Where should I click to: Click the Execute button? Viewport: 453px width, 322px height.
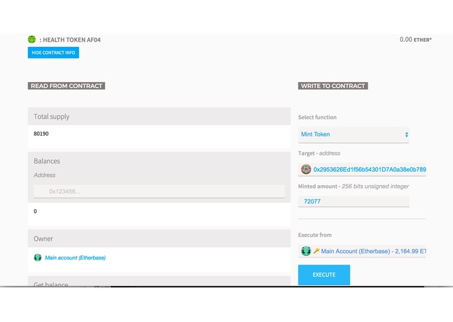[x=324, y=274]
